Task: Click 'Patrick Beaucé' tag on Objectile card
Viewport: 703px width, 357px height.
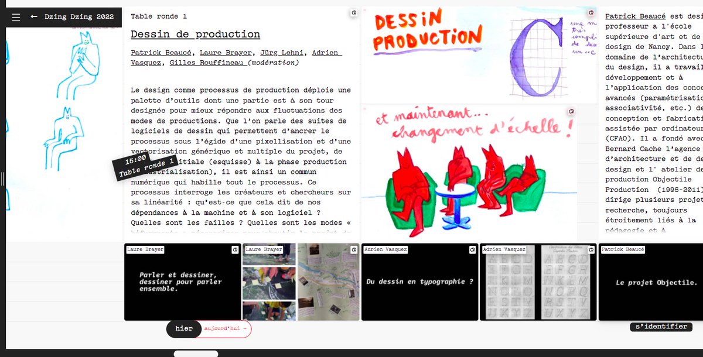Action: (623, 250)
